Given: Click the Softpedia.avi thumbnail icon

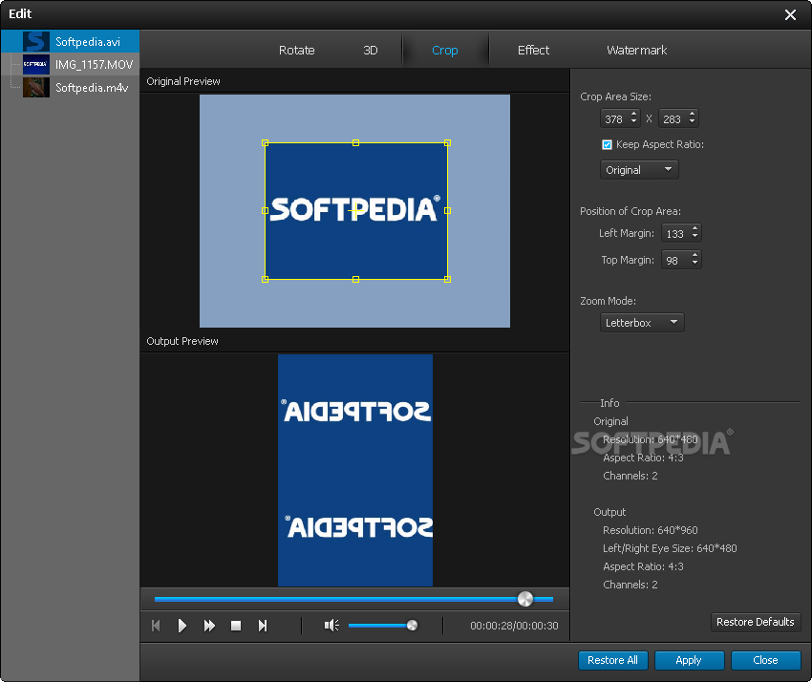Looking at the screenshot, I should [x=36, y=41].
